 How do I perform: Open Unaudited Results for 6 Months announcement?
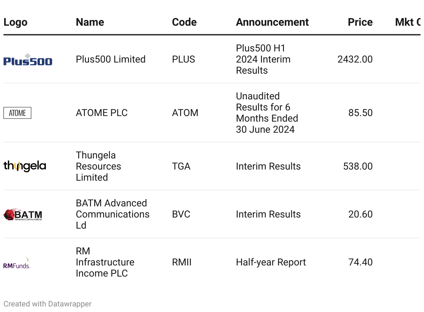[267, 113]
